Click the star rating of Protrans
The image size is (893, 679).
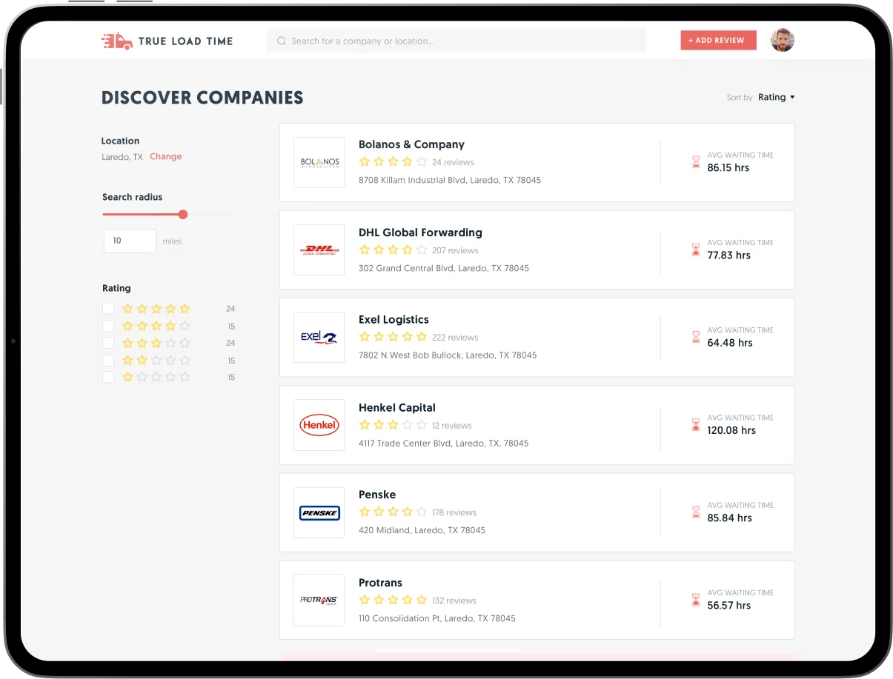click(393, 600)
